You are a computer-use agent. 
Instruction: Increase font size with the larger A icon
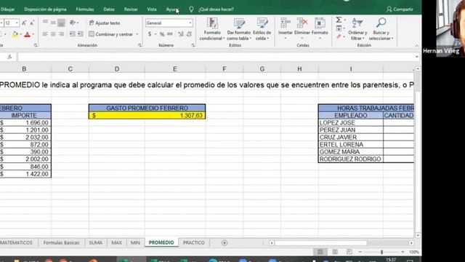click(x=24, y=23)
